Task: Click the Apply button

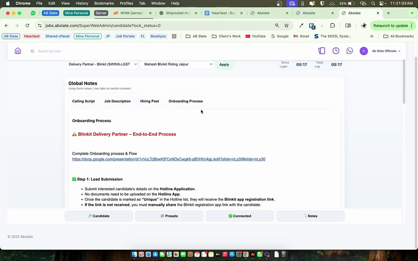Action: 224,65
